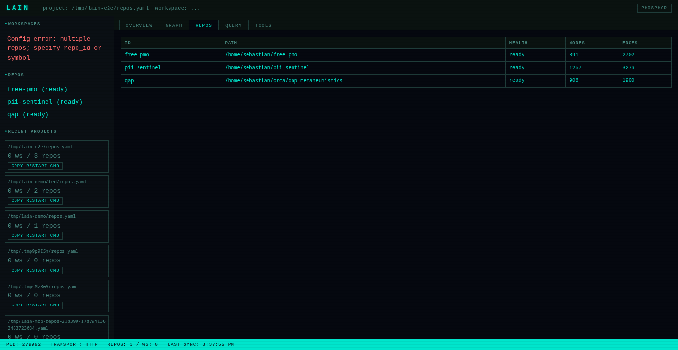Click TRANSPORT: HTTP in status bar
The height and width of the screenshot is (350, 678).
[74, 345]
